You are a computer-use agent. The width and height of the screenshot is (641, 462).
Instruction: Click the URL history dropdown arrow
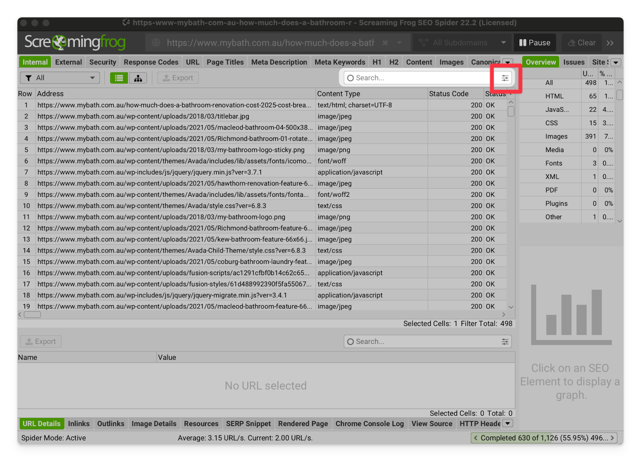tap(399, 43)
